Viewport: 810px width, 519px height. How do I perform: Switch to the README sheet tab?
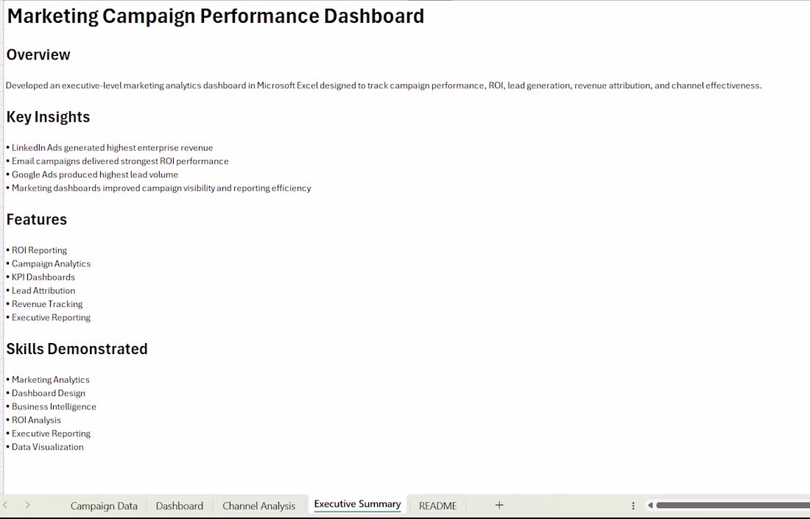(x=437, y=506)
